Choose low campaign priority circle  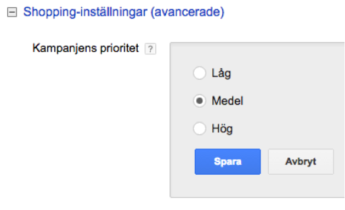[x=200, y=73]
